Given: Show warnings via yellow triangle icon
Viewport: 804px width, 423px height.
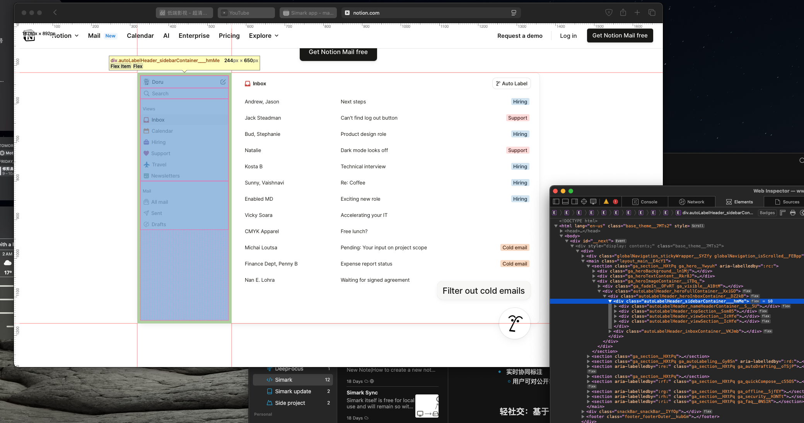Looking at the screenshot, I should pos(606,201).
